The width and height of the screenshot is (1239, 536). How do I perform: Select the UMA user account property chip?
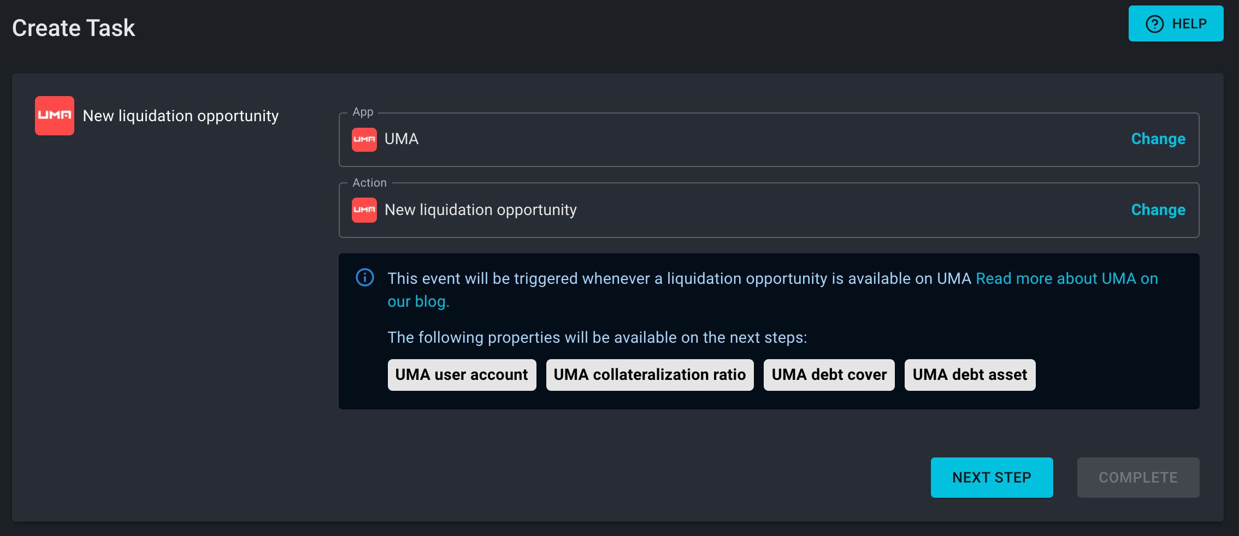click(x=462, y=374)
